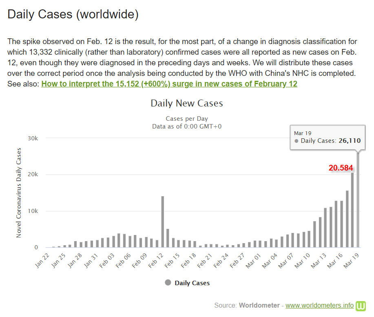Toggle the Daily Cases series legend label
374x317 pixels.
[x=192, y=283]
